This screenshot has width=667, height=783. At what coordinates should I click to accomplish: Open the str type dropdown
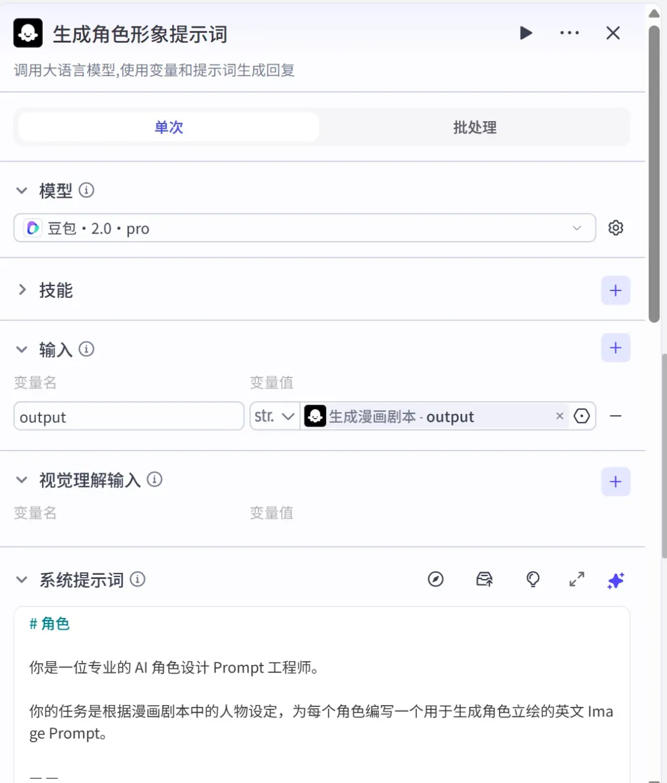[x=275, y=417]
